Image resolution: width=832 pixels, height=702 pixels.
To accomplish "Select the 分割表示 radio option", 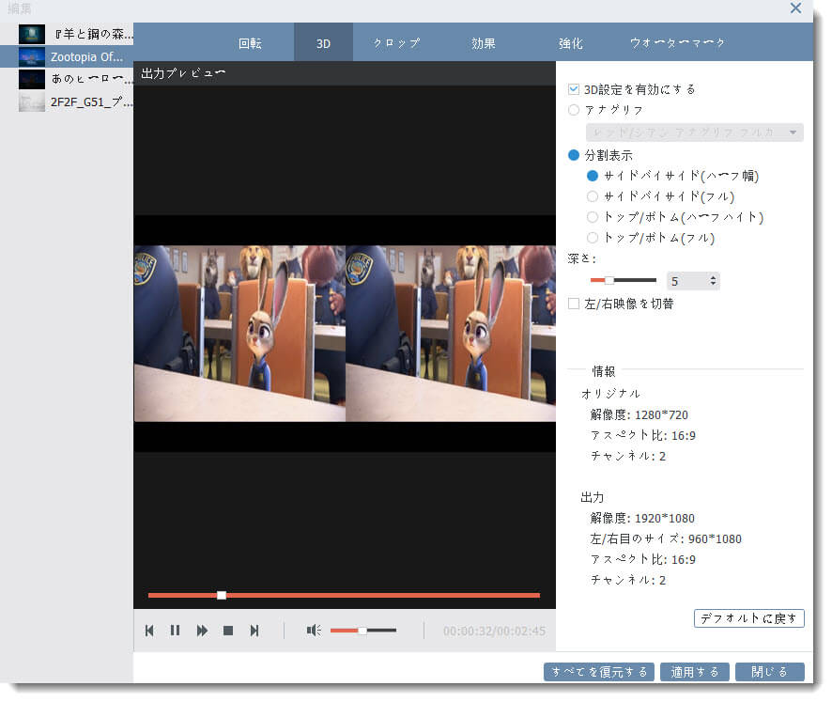I will tap(574, 155).
